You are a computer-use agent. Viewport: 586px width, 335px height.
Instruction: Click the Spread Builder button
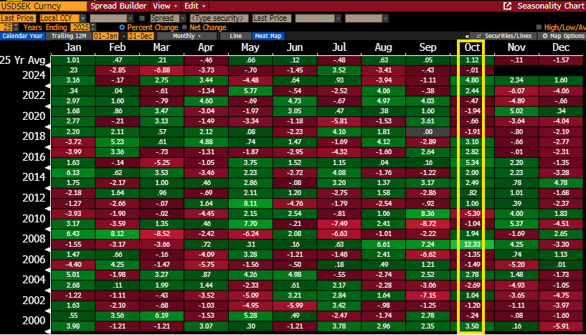pos(119,5)
